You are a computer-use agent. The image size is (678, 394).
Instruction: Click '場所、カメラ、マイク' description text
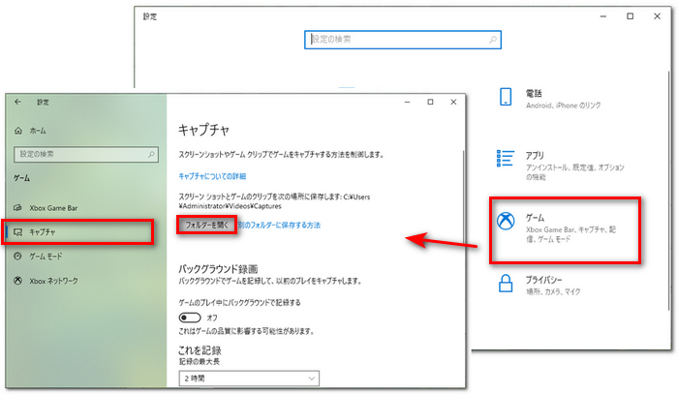point(553,292)
